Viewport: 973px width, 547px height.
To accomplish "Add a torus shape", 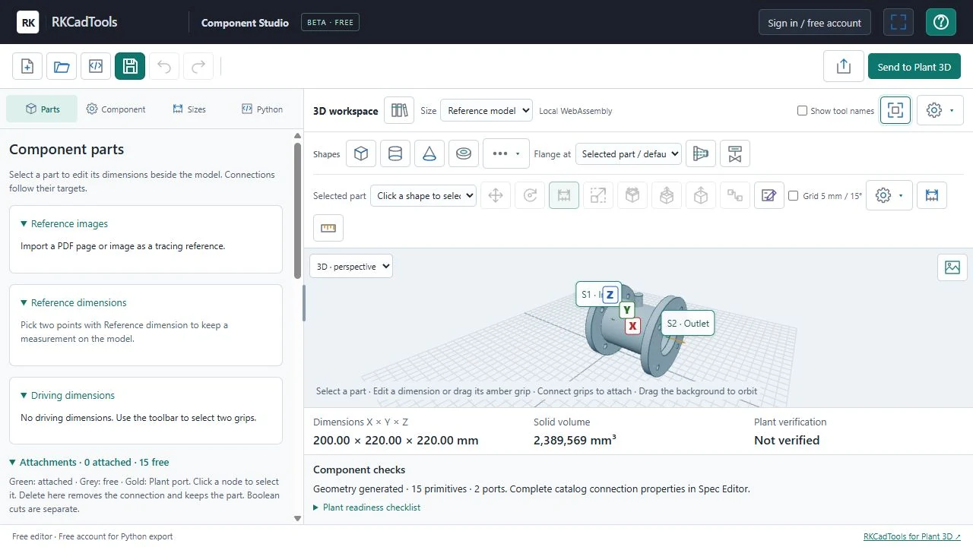I will [464, 153].
